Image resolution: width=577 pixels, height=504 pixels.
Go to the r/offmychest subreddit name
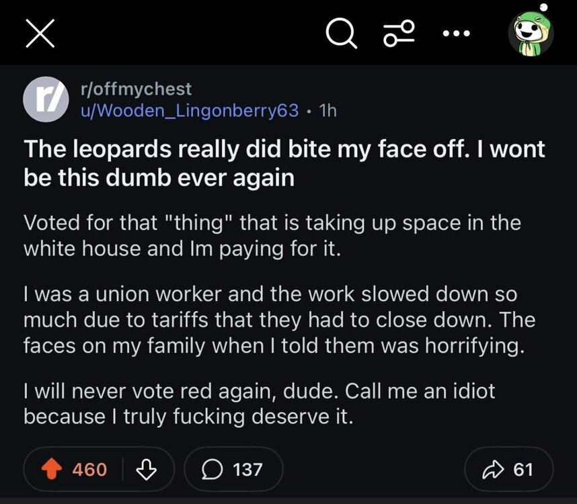[x=132, y=89]
